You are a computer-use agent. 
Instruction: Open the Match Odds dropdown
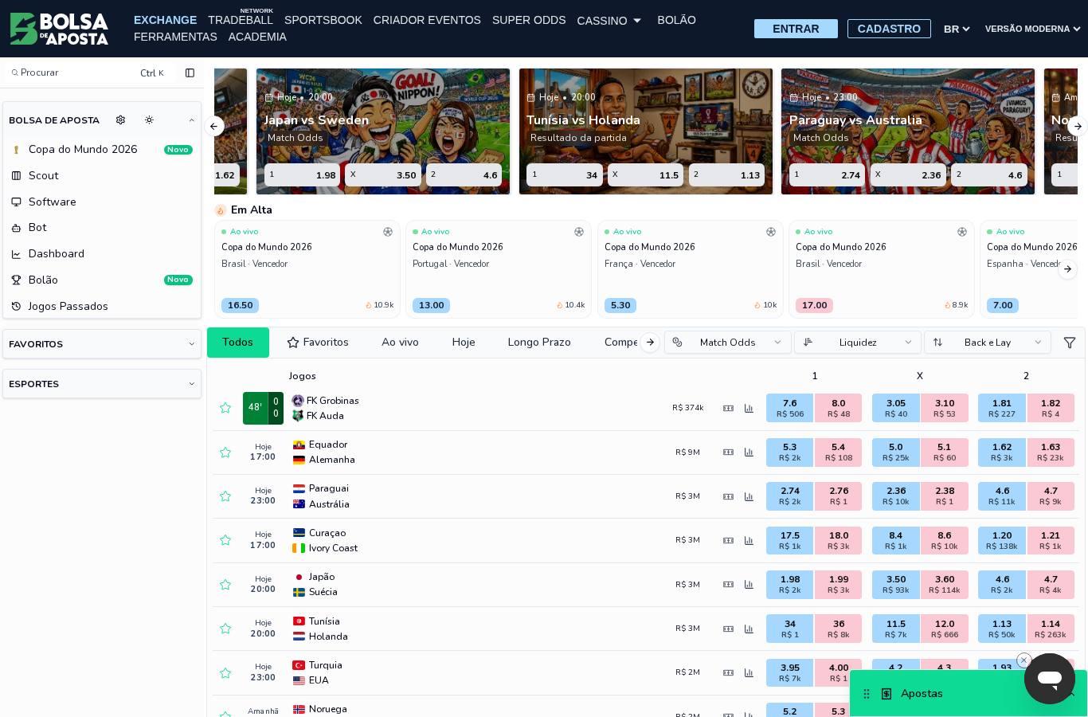coord(728,343)
